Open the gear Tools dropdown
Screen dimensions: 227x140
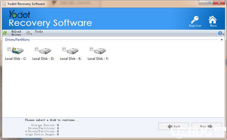tap(29, 33)
